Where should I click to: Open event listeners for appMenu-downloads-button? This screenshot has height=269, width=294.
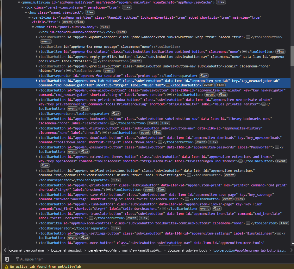(x=201, y=142)
